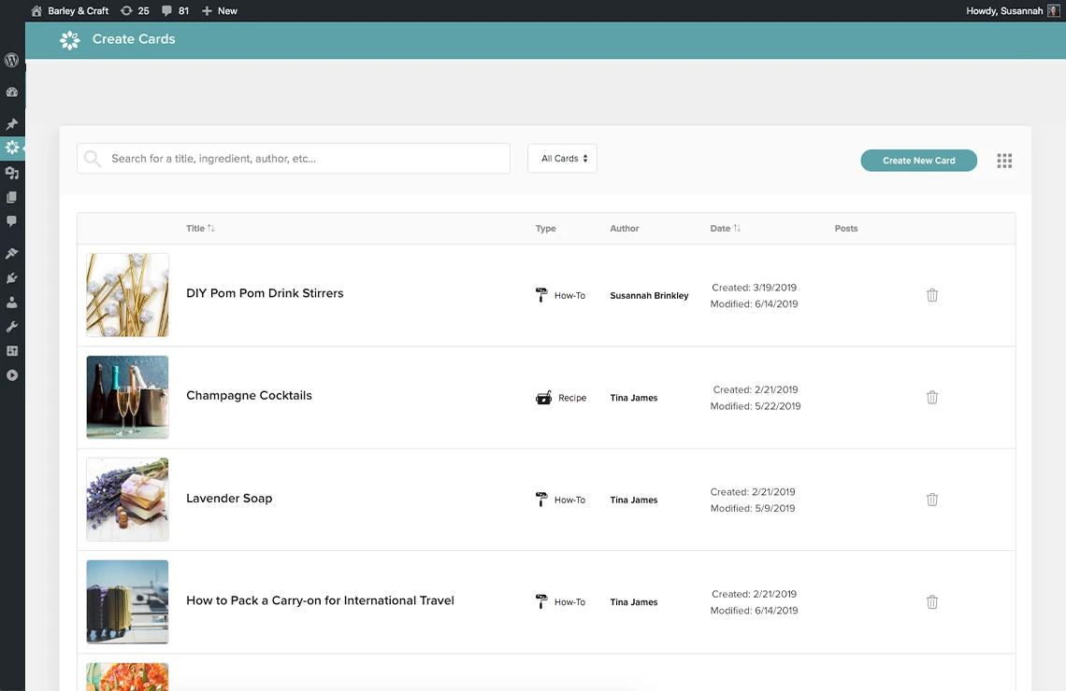Delete the Champagne Cocktails card
This screenshot has width=1066, height=691.
click(x=932, y=397)
